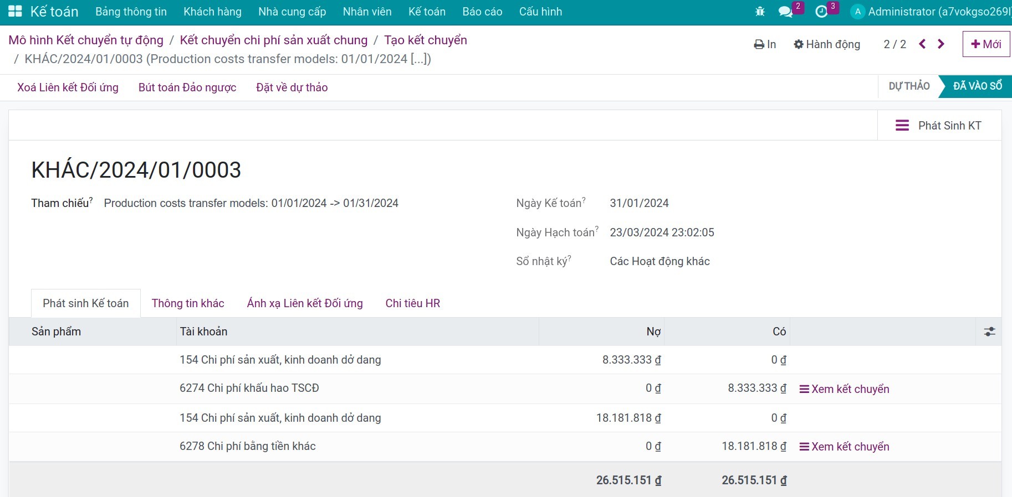Click the 6278 Chi phí bằng tiền khác row
The height and width of the screenshot is (497, 1012).
505,446
